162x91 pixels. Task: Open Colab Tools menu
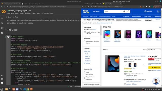pyautogui.click(x=34, y=13)
